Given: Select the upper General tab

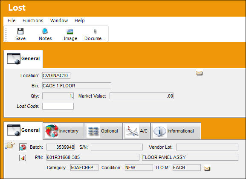Looking at the screenshot, I should (x=23, y=59).
